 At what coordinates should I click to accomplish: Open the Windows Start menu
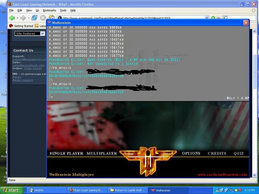[12, 190]
